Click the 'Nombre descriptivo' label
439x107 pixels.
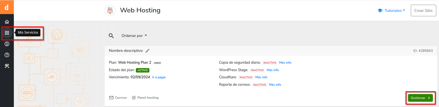[x=126, y=51]
